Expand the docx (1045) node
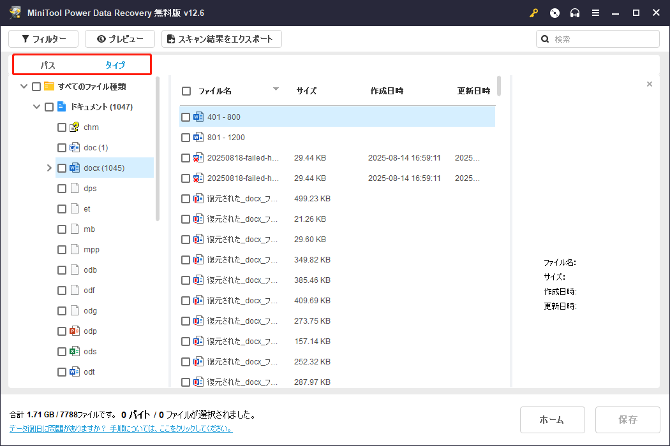This screenshot has width=670, height=446. tap(49, 168)
